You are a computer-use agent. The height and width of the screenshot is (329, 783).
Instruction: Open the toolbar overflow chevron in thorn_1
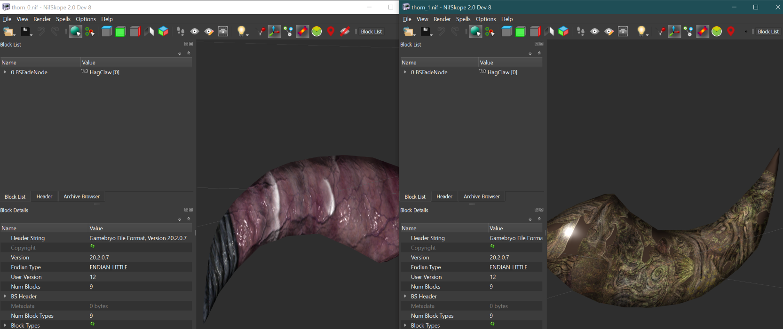[x=746, y=31]
